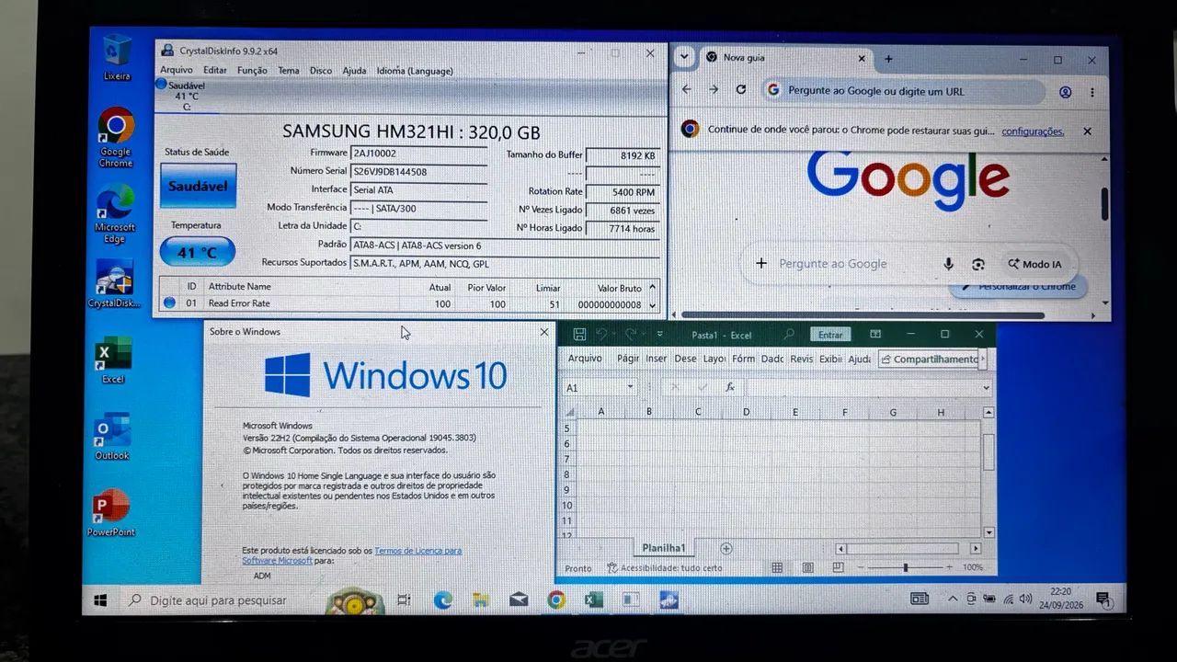Reload the page in Chrome
This screenshot has width=1177, height=662.
tap(741, 89)
